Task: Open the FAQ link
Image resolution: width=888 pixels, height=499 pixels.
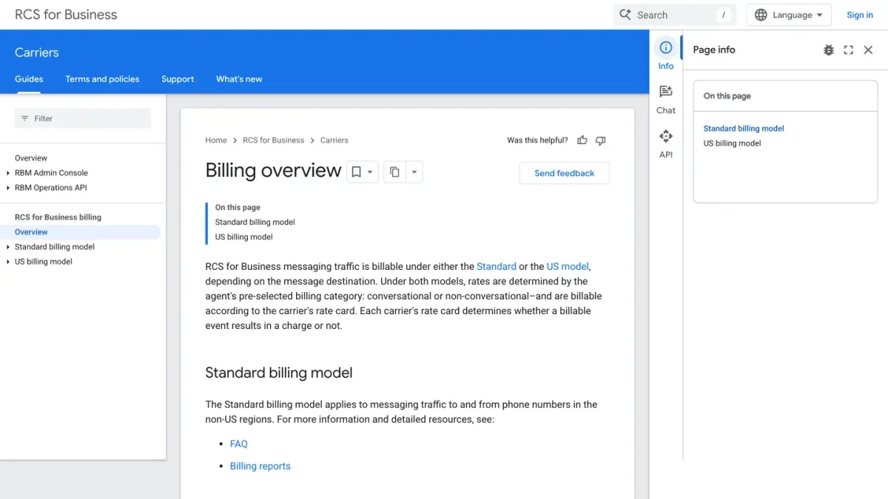Action: click(239, 444)
